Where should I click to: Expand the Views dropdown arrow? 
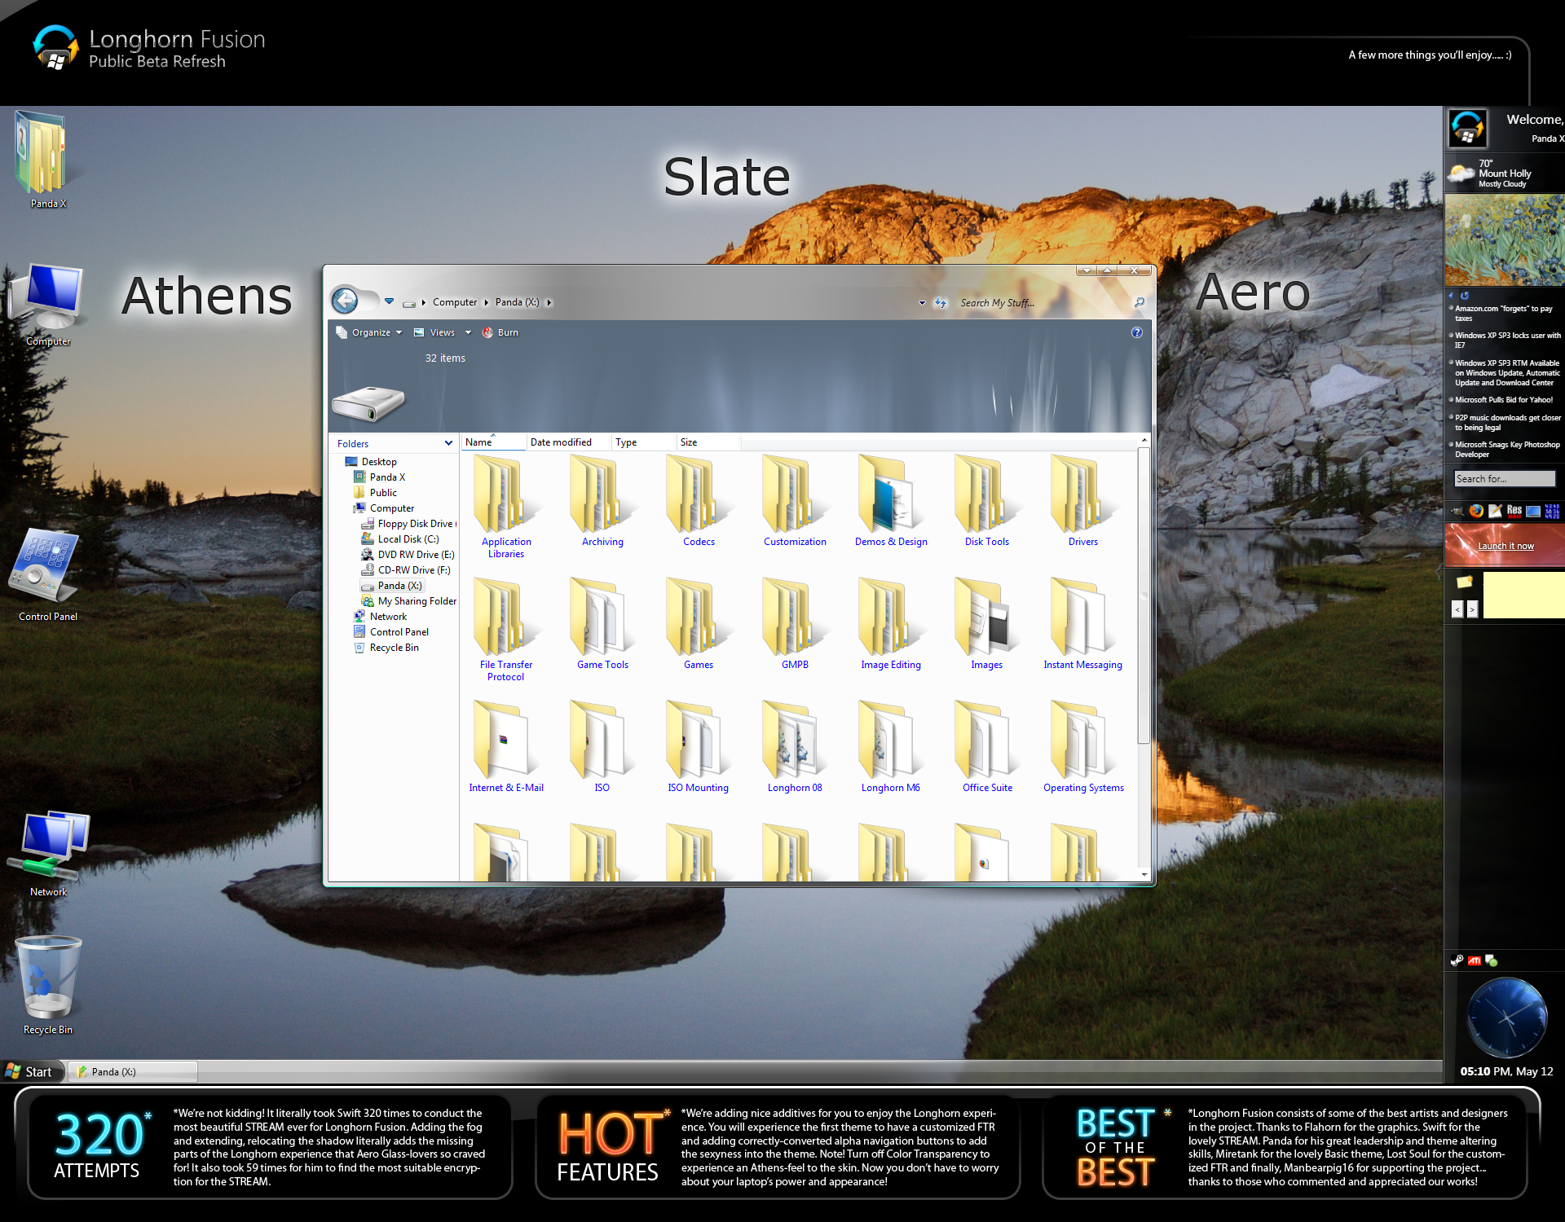pyautogui.click(x=468, y=332)
